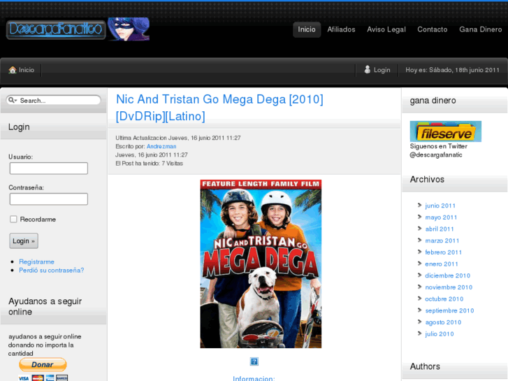This screenshot has width=508, height=381.
Task: Open the abril 2011 archive
Action: [440, 229]
